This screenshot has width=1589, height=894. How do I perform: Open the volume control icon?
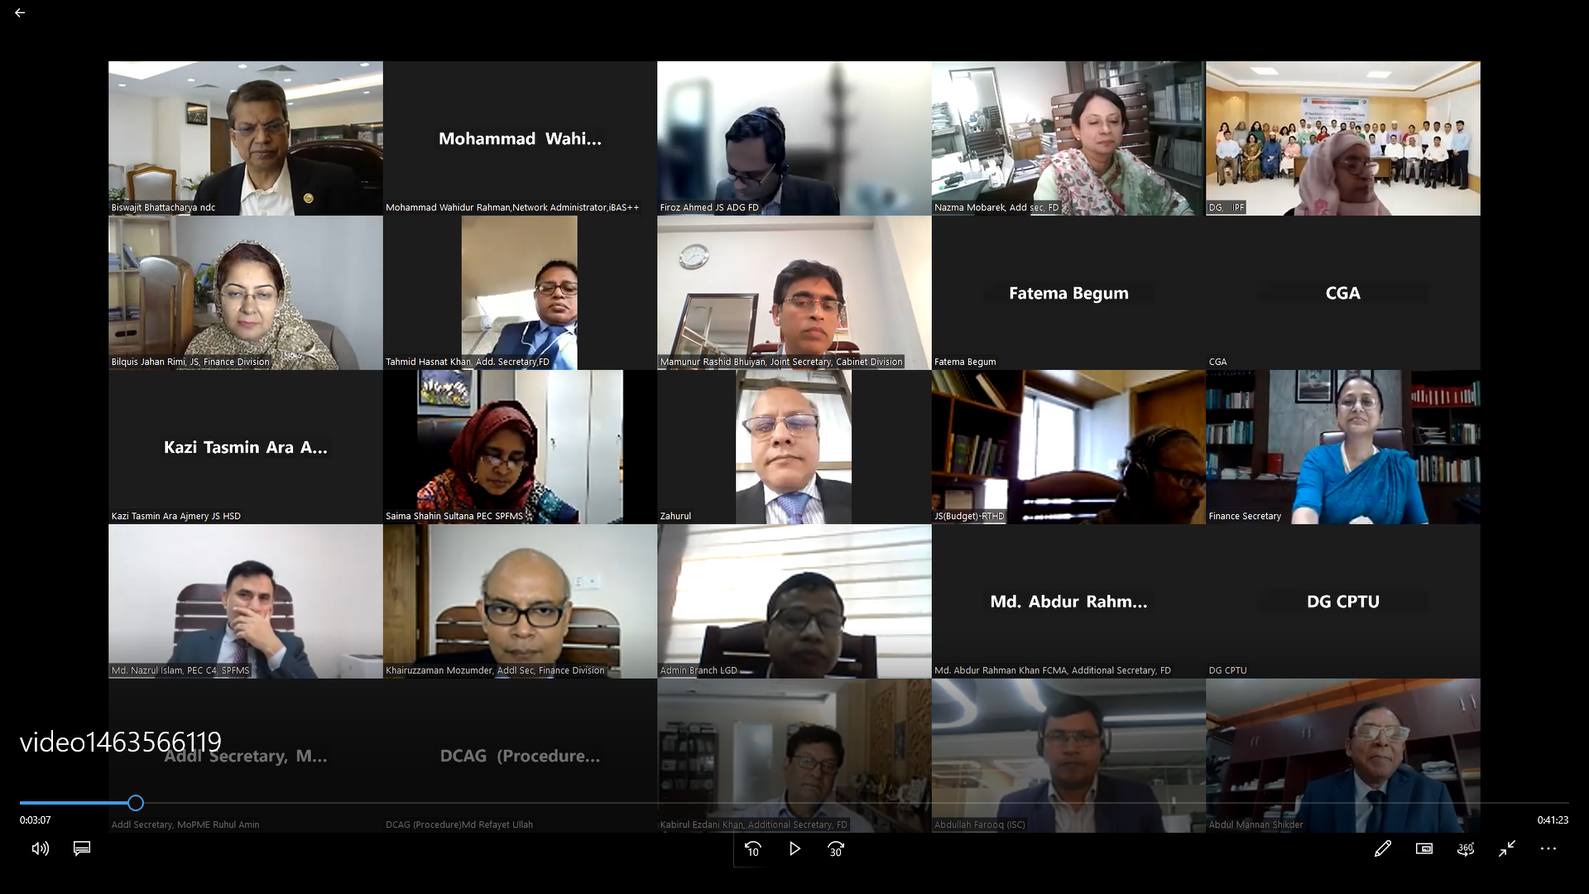coord(41,848)
